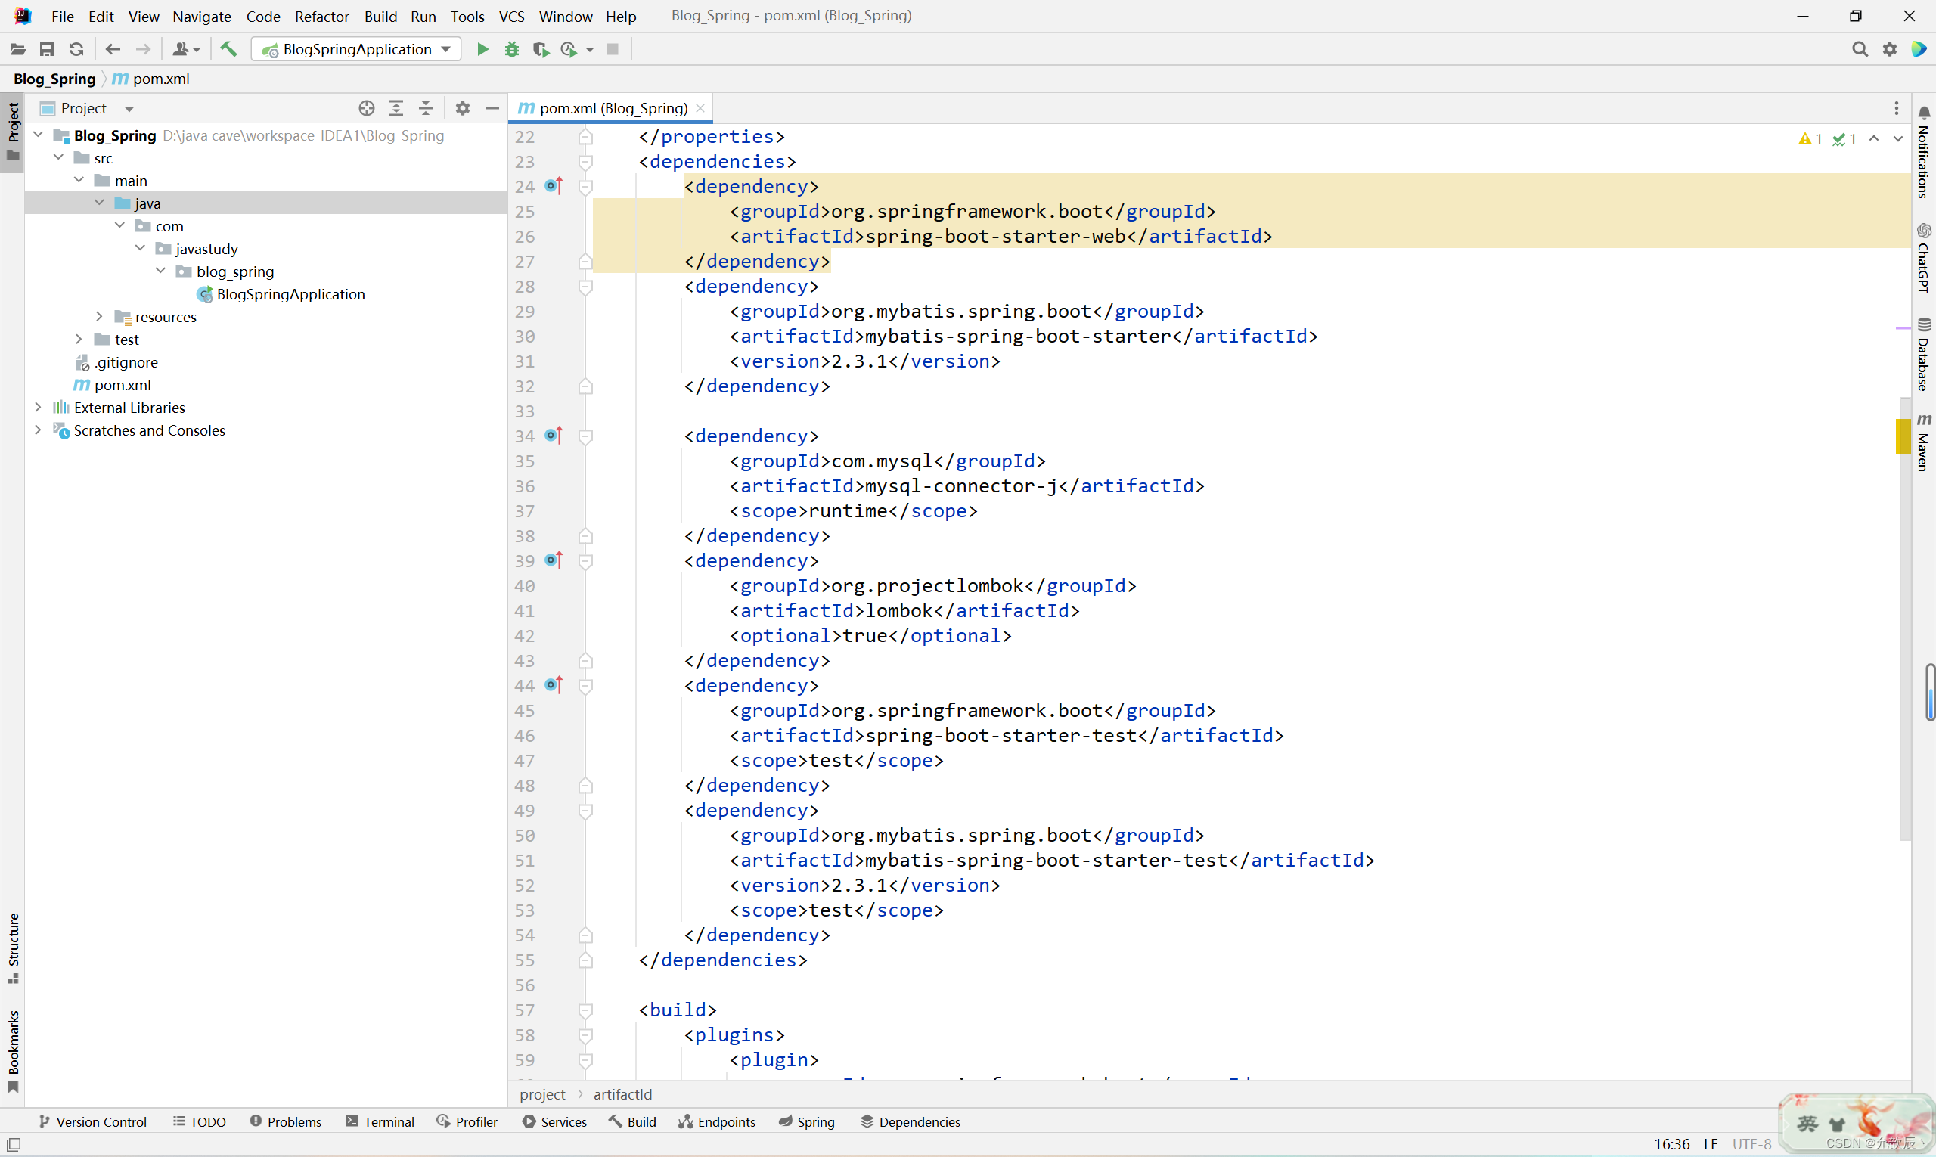Expand the resources folder
This screenshot has height=1157, width=1936.
(x=99, y=317)
